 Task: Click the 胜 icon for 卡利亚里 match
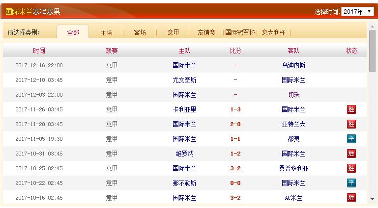351,109
